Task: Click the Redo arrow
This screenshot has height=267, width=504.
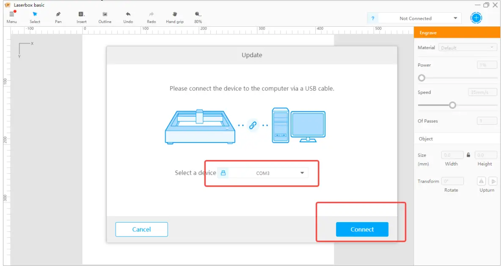Action: click(151, 14)
